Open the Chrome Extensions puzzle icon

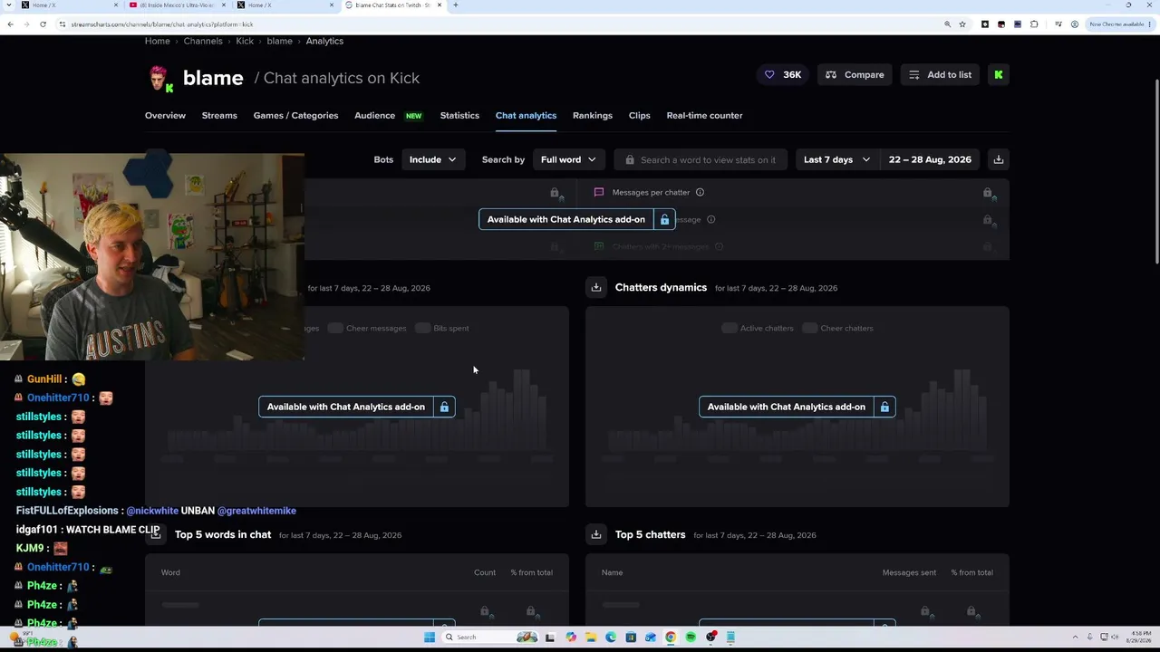pyautogui.click(x=1034, y=24)
